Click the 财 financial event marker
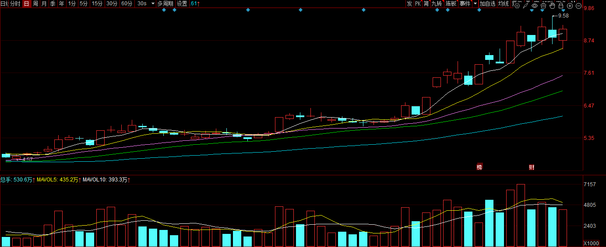This screenshot has width=606, height=247. pyautogui.click(x=532, y=167)
